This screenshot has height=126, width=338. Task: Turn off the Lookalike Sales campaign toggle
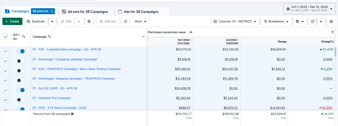[x=21, y=51]
